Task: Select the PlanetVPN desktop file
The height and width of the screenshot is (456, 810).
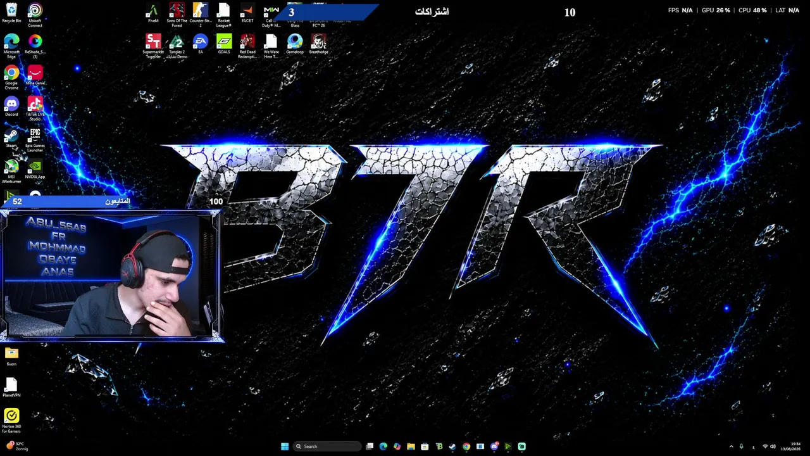Action: pos(11,388)
